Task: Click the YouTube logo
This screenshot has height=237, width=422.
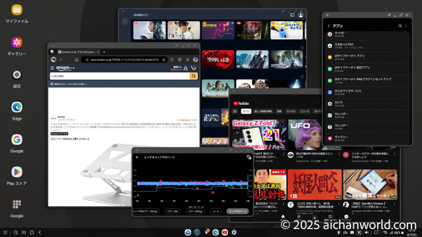Action: point(241,103)
